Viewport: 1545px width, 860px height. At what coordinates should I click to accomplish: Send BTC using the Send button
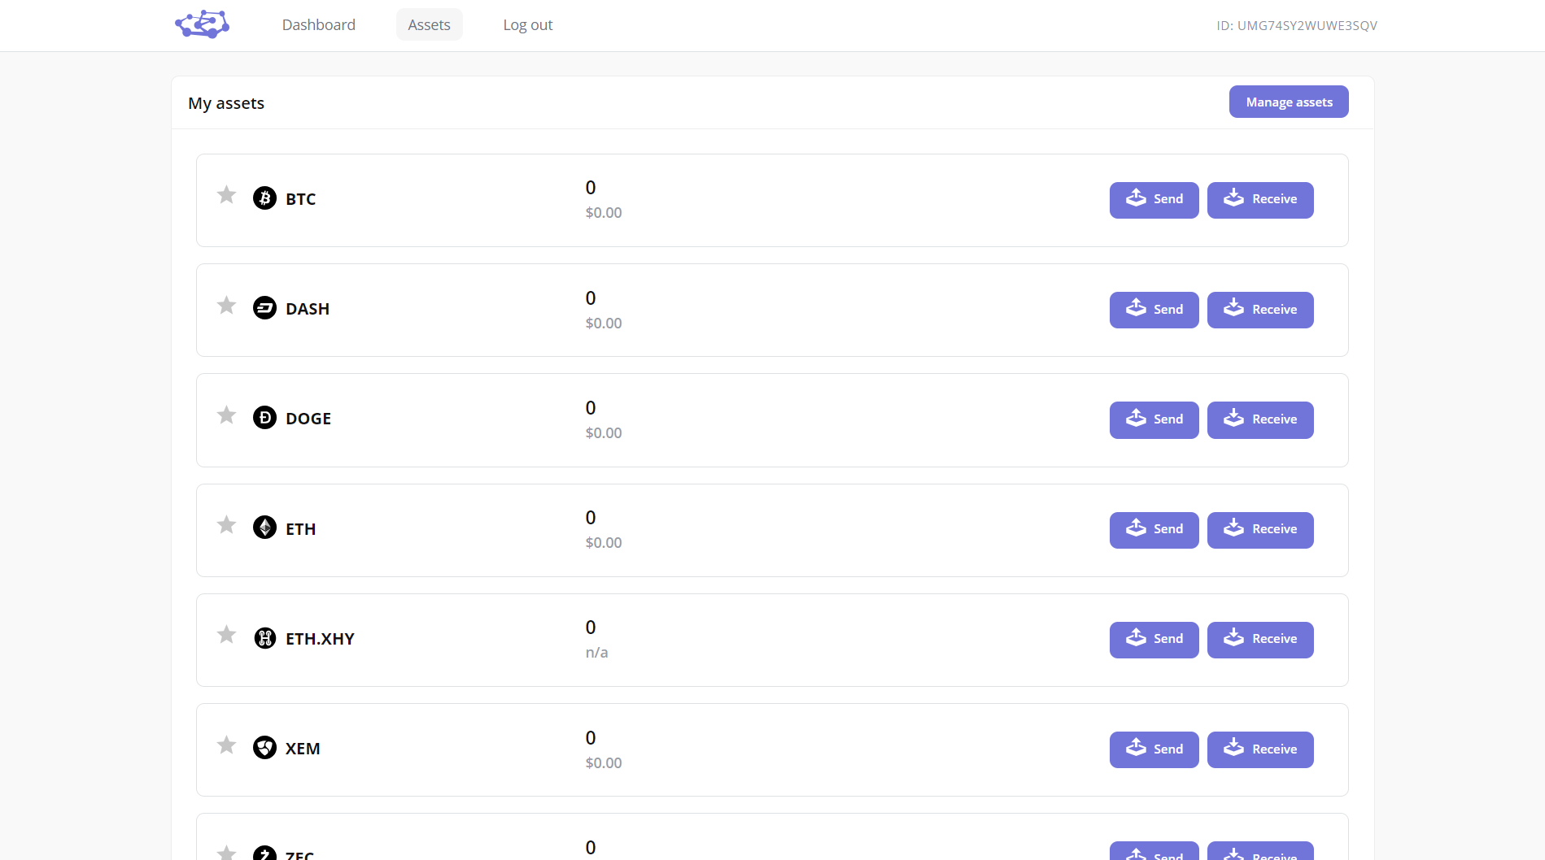1154,200
